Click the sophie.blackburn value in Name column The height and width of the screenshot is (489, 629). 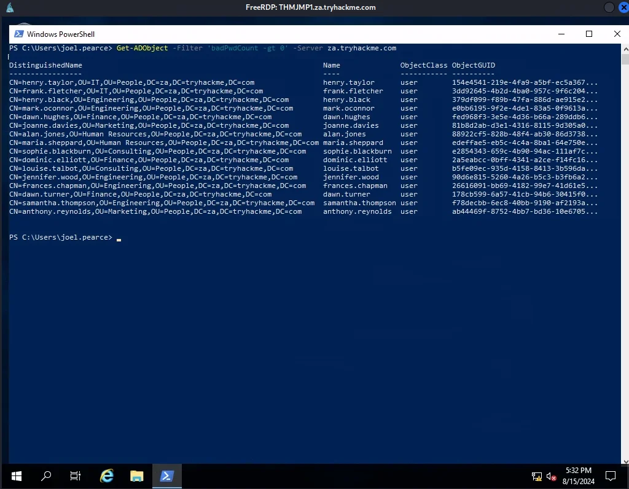click(x=357, y=151)
